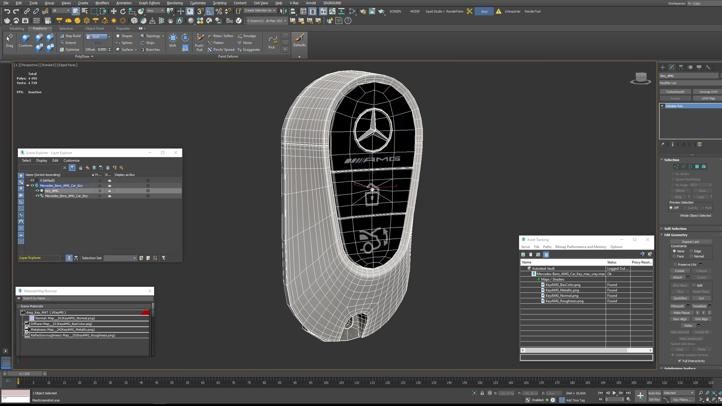Screen dimensions: 722x406
Task: Open the Graph Editors menu
Action: click(149, 3)
